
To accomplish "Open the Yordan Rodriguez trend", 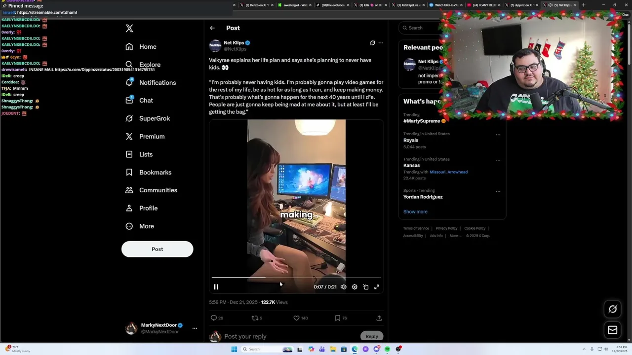I will (x=423, y=197).
